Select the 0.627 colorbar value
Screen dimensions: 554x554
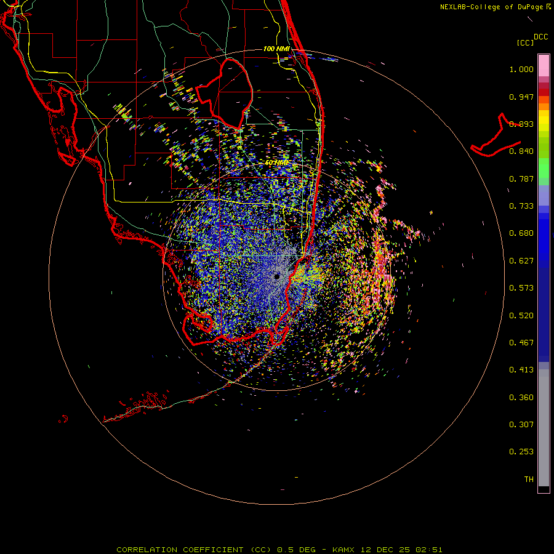pyautogui.click(x=521, y=261)
